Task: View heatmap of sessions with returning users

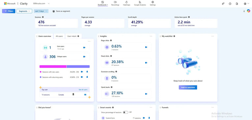Action: click(87, 77)
